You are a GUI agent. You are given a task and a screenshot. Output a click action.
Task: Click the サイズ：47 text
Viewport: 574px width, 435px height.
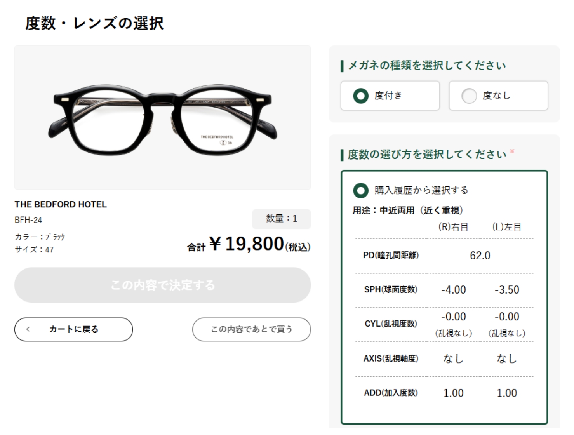[34, 250]
